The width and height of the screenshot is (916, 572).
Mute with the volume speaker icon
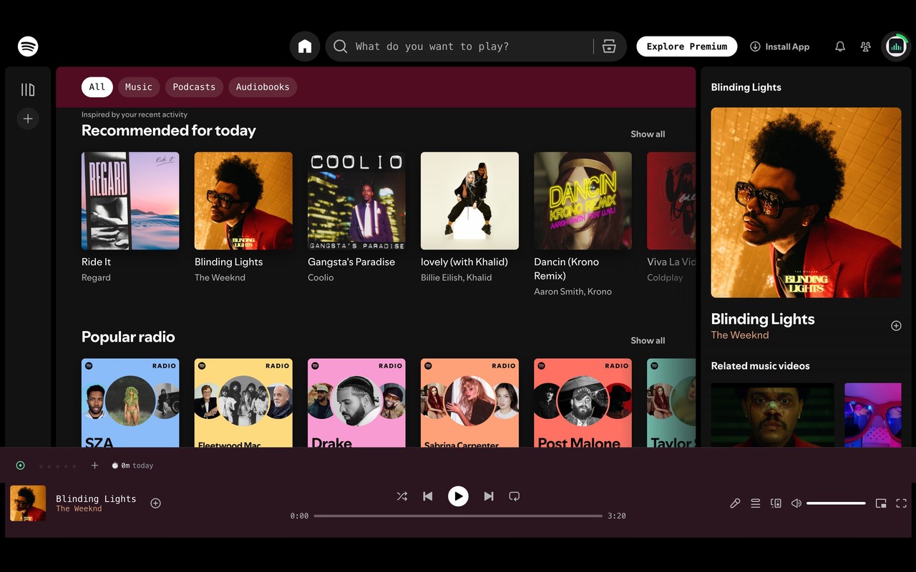coord(796,503)
